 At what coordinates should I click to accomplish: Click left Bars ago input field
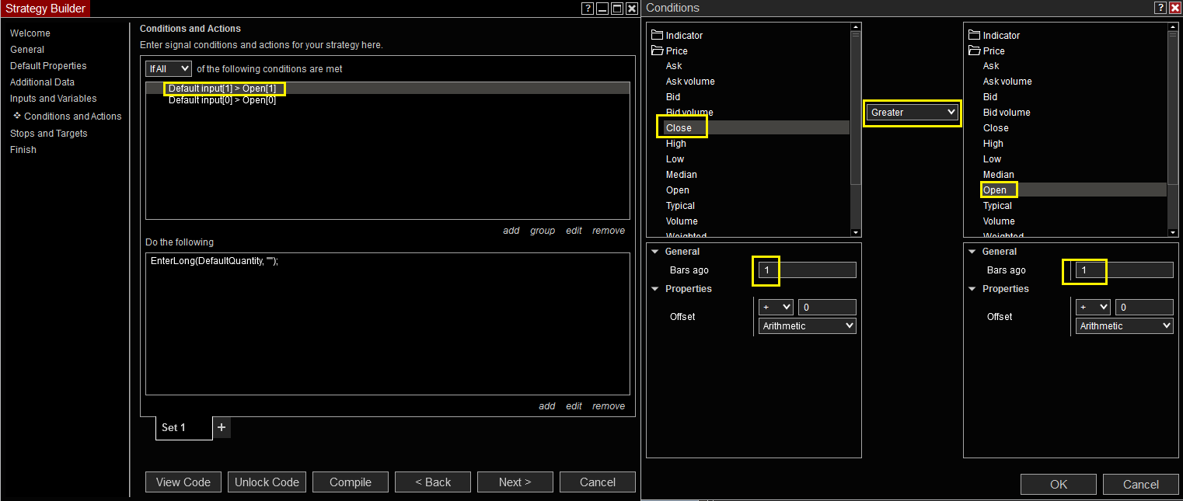tap(808, 270)
